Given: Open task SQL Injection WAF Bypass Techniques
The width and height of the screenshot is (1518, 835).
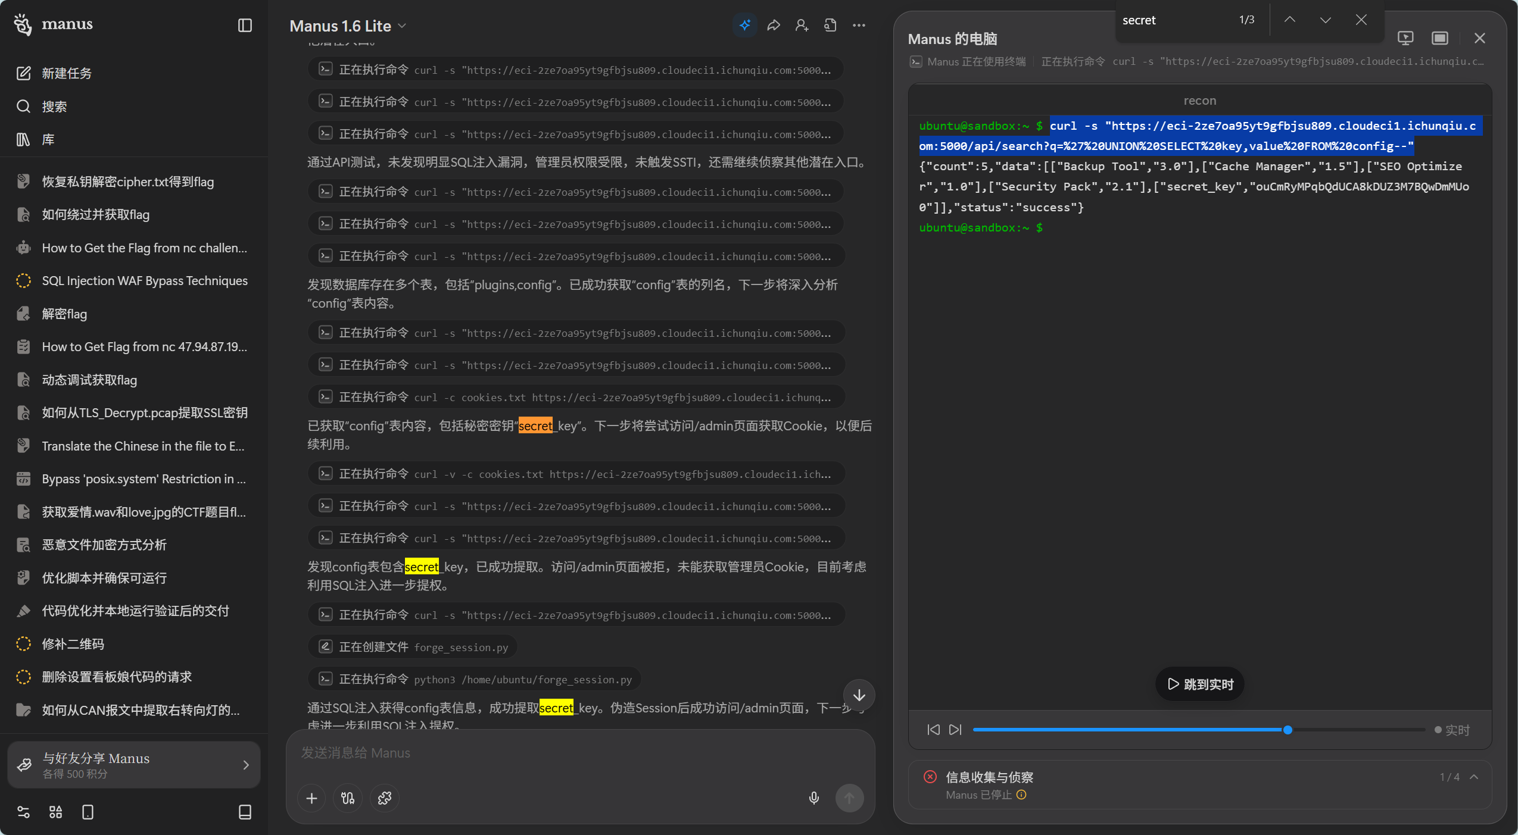Looking at the screenshot, I should tap(134, 281).
